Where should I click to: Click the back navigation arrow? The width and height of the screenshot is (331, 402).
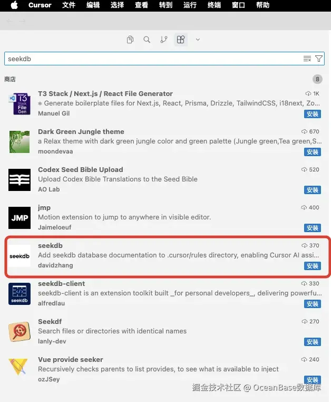(x=9, y=21)
